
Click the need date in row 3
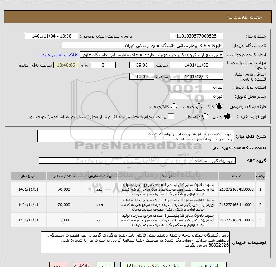(28, 220)
